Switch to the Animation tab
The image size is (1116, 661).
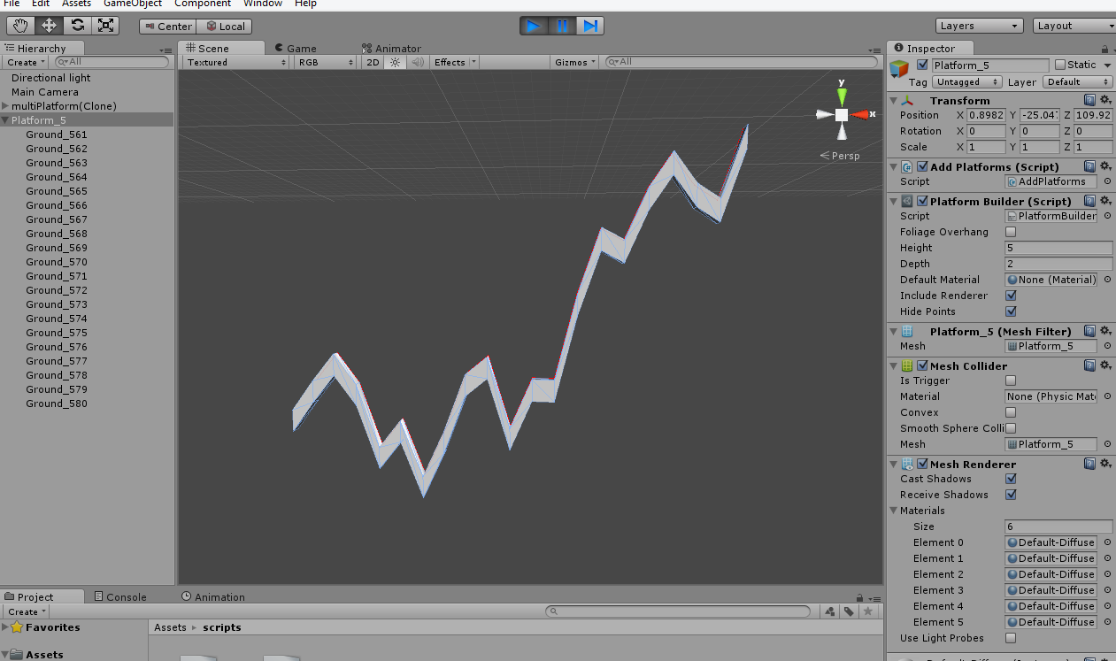pos(212,597)
